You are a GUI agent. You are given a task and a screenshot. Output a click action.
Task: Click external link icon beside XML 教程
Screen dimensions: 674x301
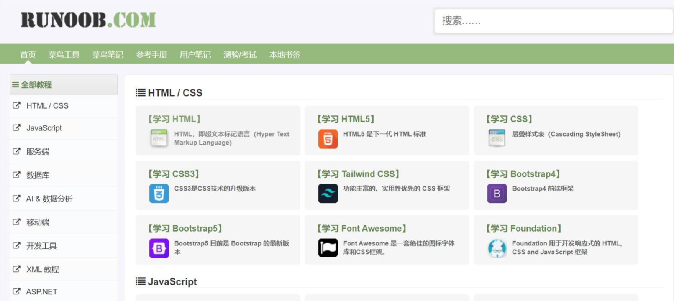[x=16, y=269]
